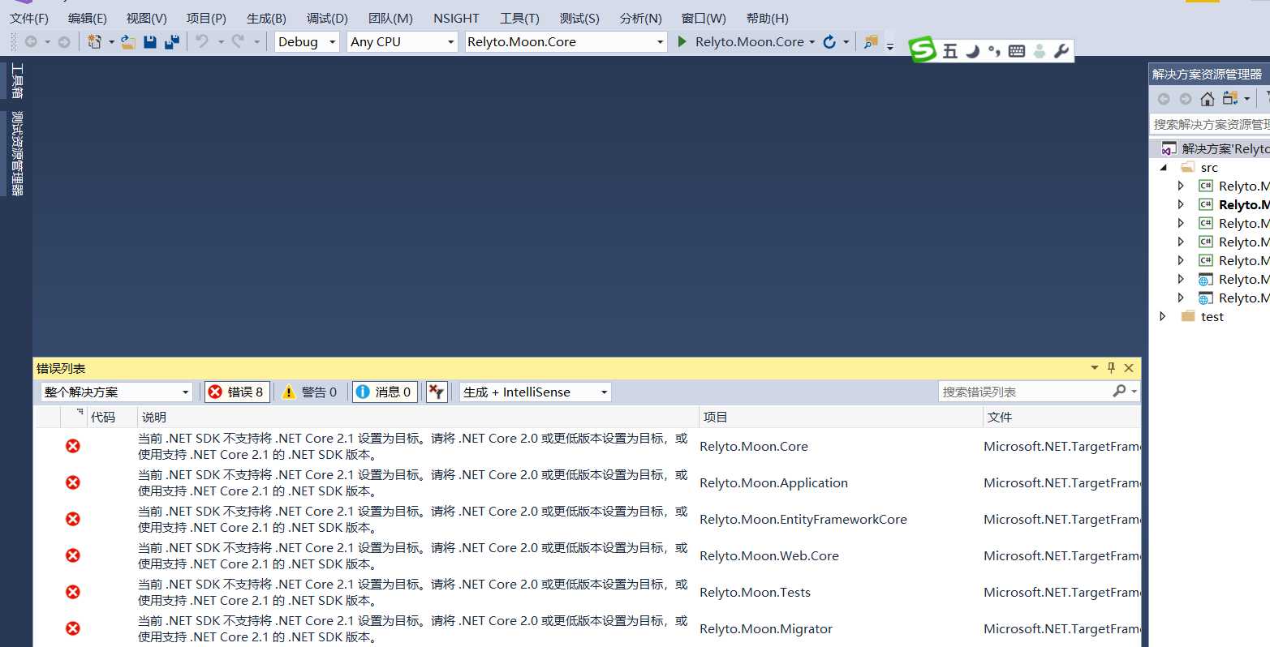The width and height of the screenshot is (1270, 647).
Task: Toggle the 警告 0 warnings filter
Action: click(x=309, y=392)
